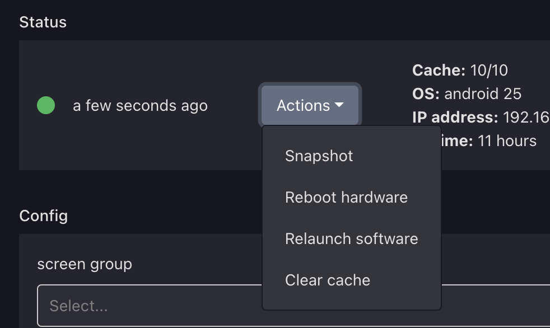The image size is (550, 328).
Task: Choose Clear cache from the dropdown
Action: (328, 280)
